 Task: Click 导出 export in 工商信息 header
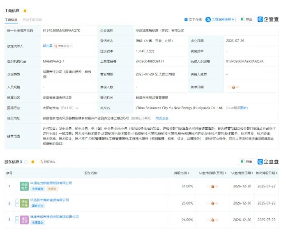pyautogui.click(x=247, y=19)
